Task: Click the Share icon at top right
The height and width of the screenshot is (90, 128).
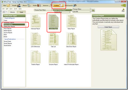Action: click(123, 10)
